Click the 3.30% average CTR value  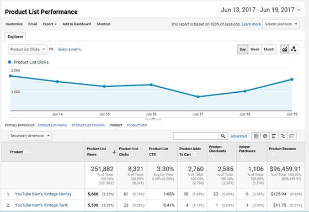click(166, 169)
